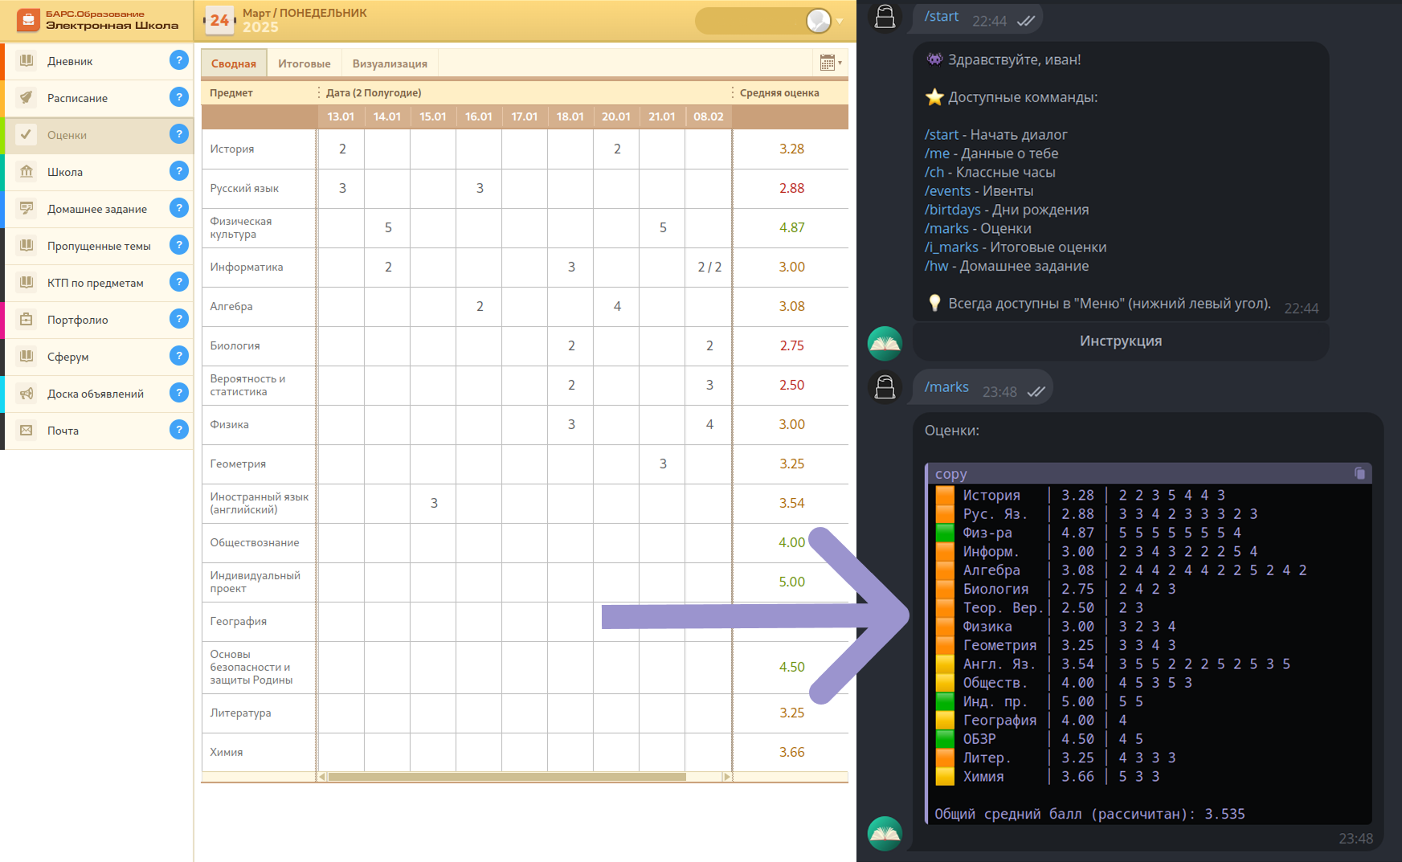Image resolution: width=1402 pixels, height=862 pixels.
Task: Click the grades table horizontal scrollbar thumb
Action: pyautogui.click(x=507, y=777)
